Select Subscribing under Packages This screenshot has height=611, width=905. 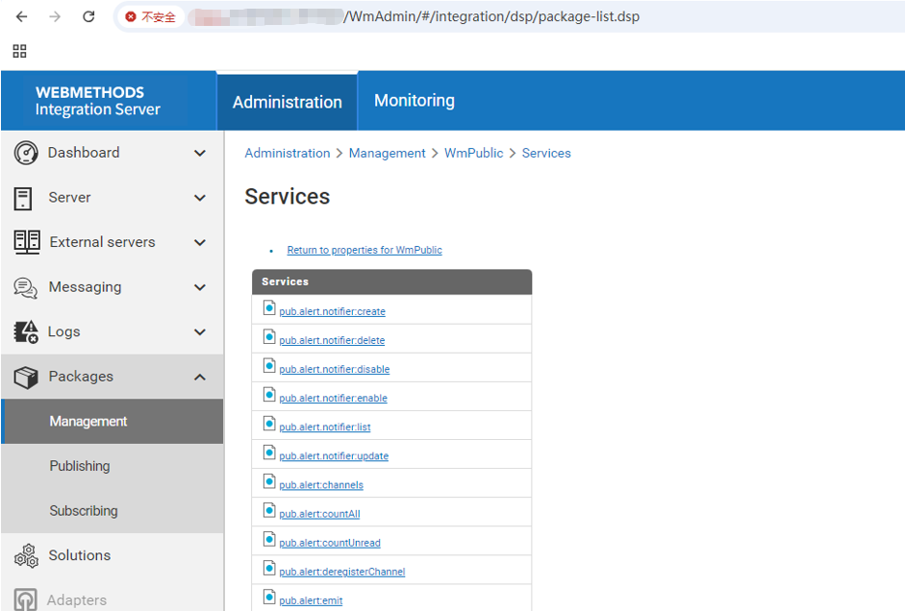pyautogui.click(x=112, y=511)
